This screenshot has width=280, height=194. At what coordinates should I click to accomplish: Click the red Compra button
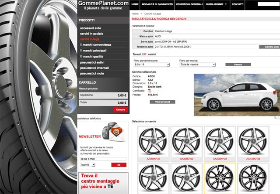click(121, 109)
